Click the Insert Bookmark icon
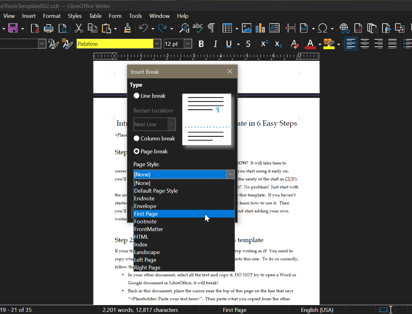412x314 pixels. point(386,28)
